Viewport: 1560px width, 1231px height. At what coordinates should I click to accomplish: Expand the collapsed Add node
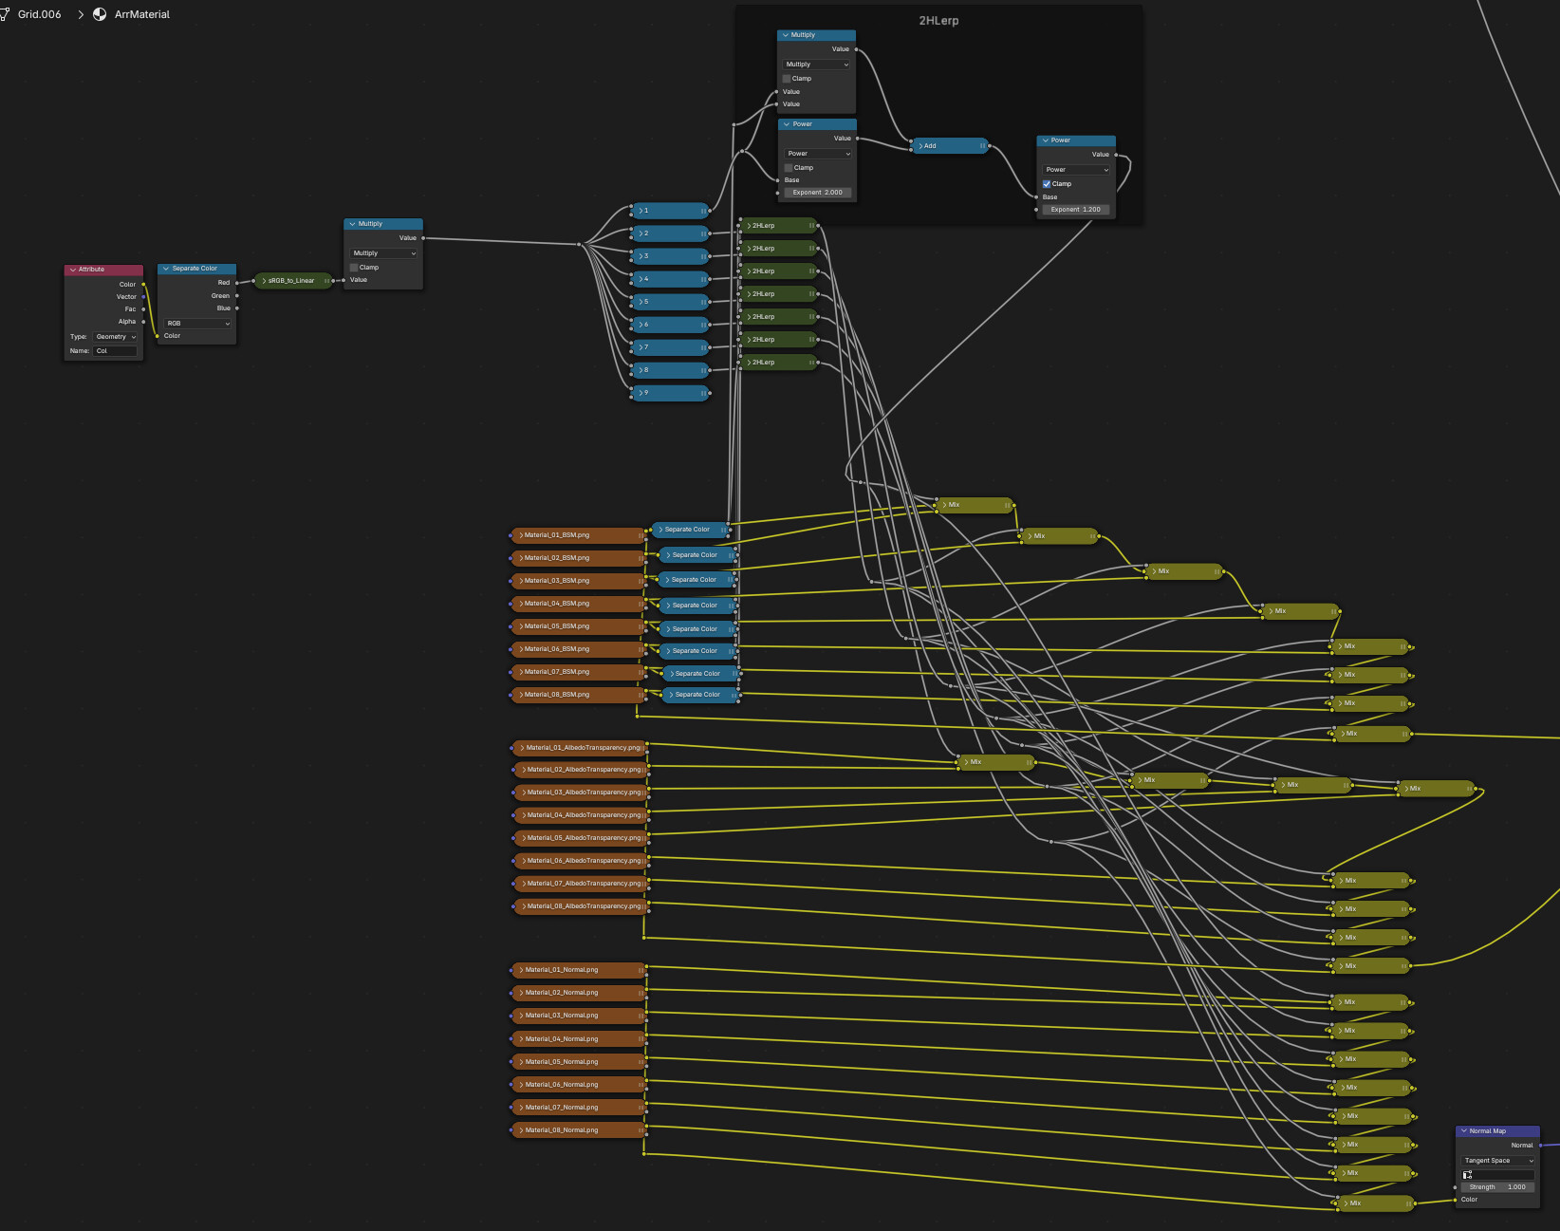click(x=920, y=146)
